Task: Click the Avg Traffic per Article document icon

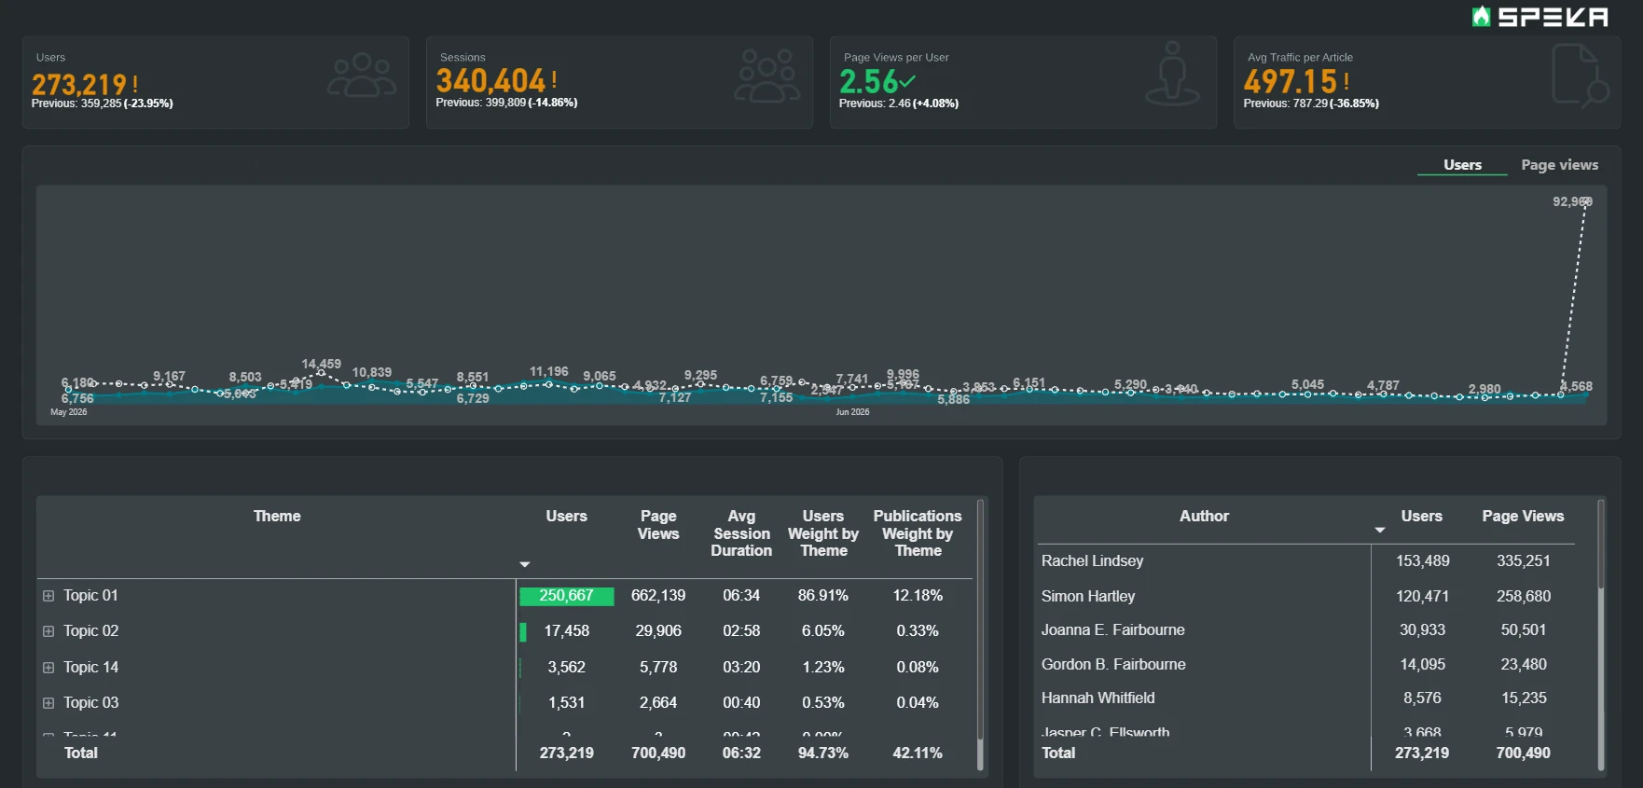Action: pyautogui.click(x=1581, y=75)
